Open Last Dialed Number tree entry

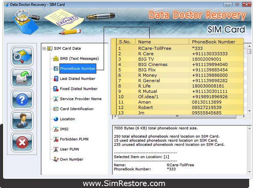78,79
